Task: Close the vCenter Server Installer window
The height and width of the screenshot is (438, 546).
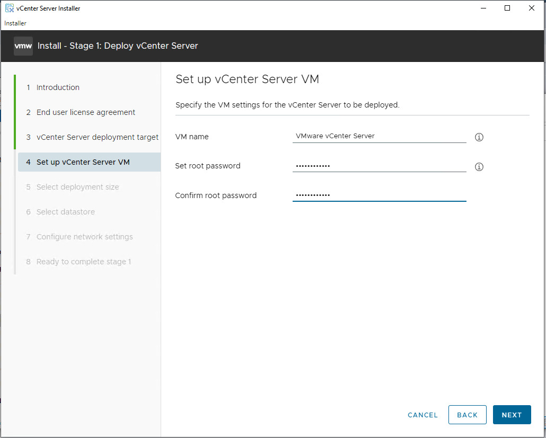Action: pyautogui.click(x=531, y=8)
